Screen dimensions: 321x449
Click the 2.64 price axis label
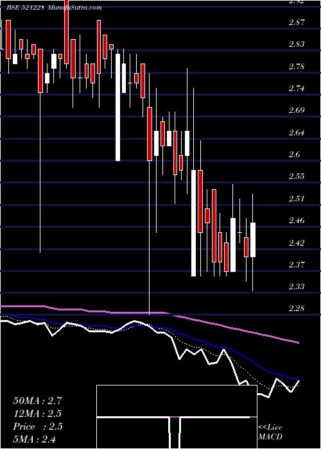coord(297,133)
